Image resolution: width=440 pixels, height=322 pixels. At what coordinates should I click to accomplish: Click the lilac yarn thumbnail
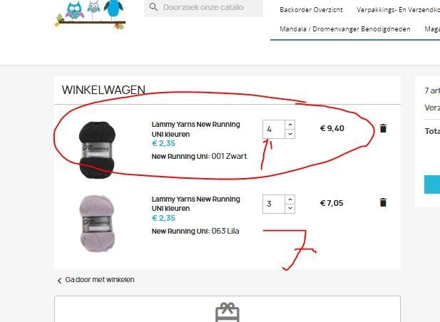point(97,224)
